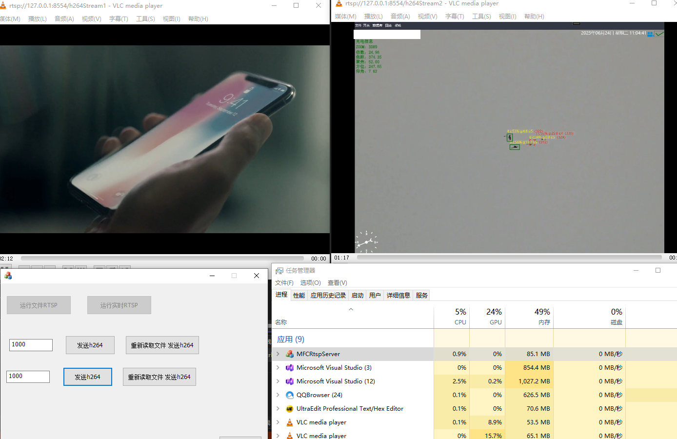
Task: Click the MFC dialog's application icon in its title bar
Action: pyautogui.click(x=8, y=276)
